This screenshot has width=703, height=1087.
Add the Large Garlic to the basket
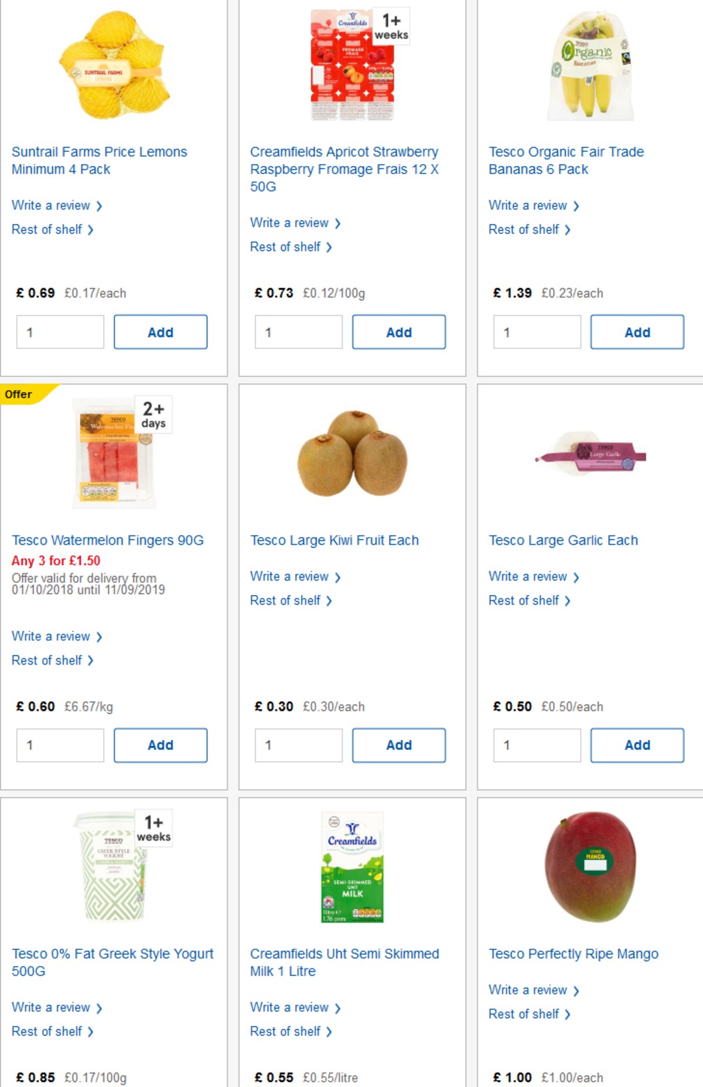tap(637, 745)
